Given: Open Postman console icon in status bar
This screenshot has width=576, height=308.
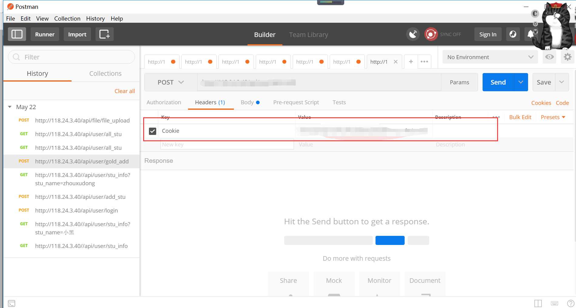Looking at the screenshot, I should [12, 303].
